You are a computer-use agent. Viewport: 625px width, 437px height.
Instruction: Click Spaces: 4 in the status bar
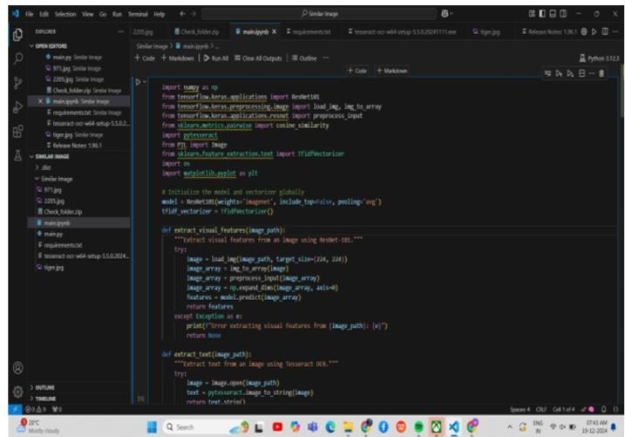tap(520, 409)
